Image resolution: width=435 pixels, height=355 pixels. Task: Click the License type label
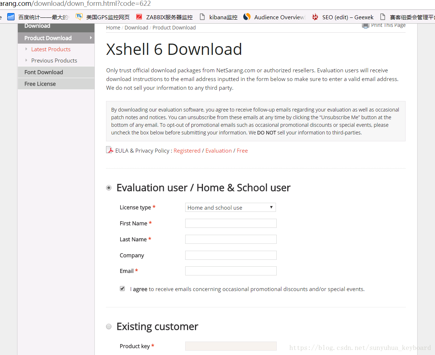pyautogui.click(x=135, y=207)
